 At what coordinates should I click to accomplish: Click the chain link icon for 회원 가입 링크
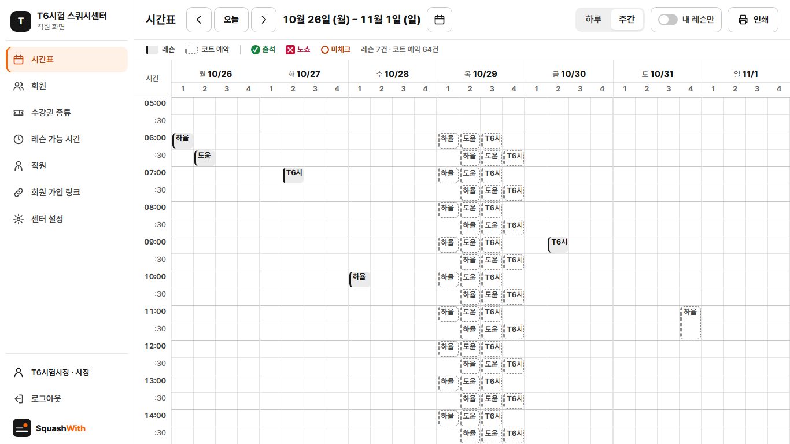pyautogui.click(x=19, y=193)
